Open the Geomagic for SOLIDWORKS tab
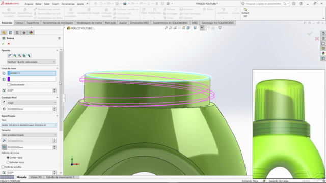The height and width of the screenshot is (183, 326). pyautogui.click(x=218, y=23)
